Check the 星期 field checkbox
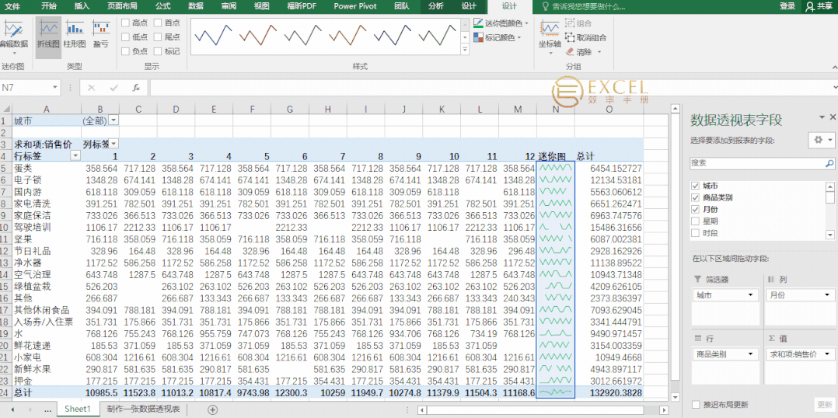Viewport: 838px width, 418px height. 695,221
